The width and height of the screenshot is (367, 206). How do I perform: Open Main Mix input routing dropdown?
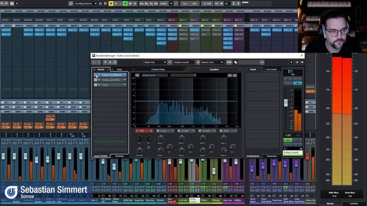click(x=155, y=62)
